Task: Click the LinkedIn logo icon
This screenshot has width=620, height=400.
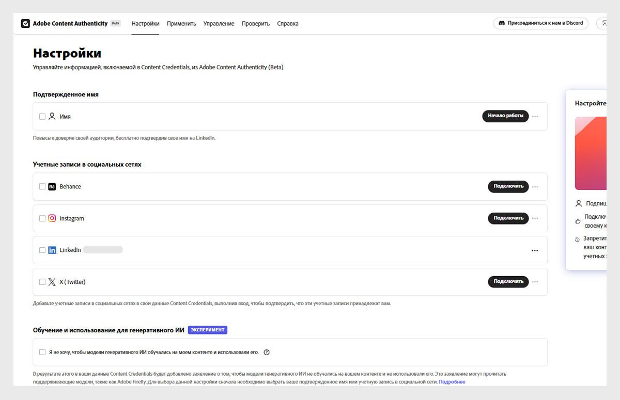Action: click(x=52, y=250)
